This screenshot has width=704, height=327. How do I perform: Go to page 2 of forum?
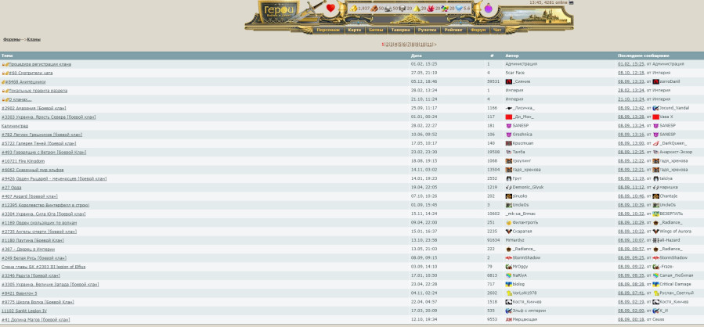[387, 45]
